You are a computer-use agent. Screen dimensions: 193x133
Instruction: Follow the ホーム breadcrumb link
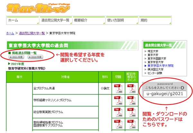coord(10,33)
